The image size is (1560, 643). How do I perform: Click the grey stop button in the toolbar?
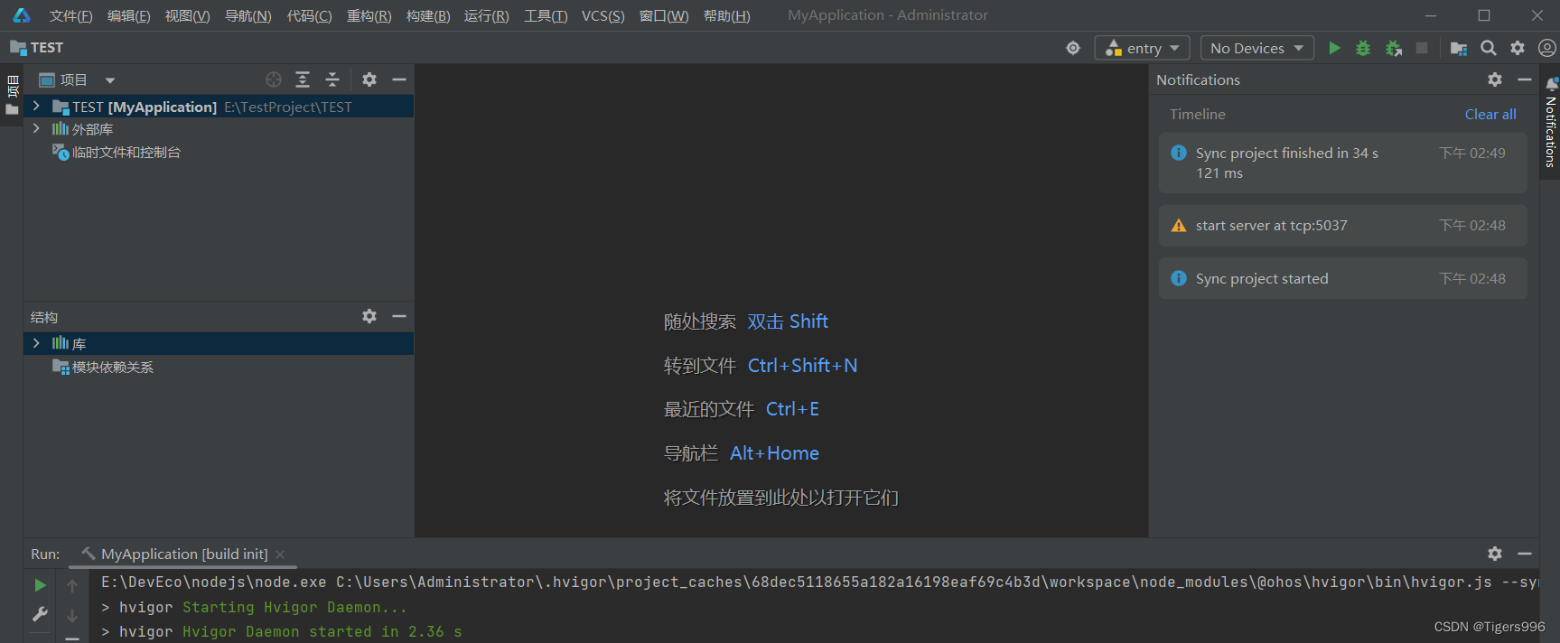(1422, 48)
